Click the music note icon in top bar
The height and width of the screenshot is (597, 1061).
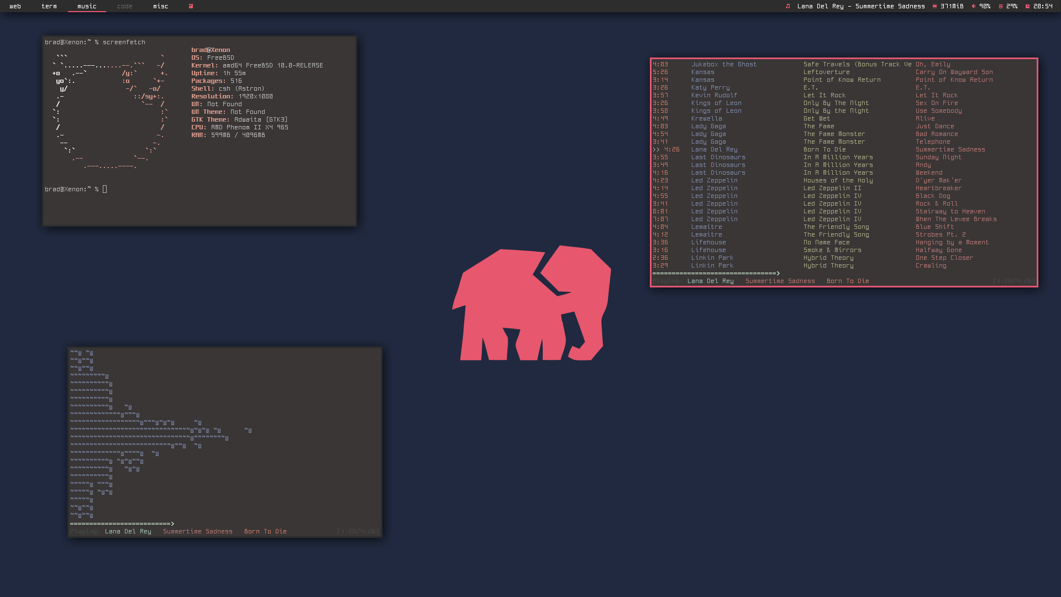point(787,6)
